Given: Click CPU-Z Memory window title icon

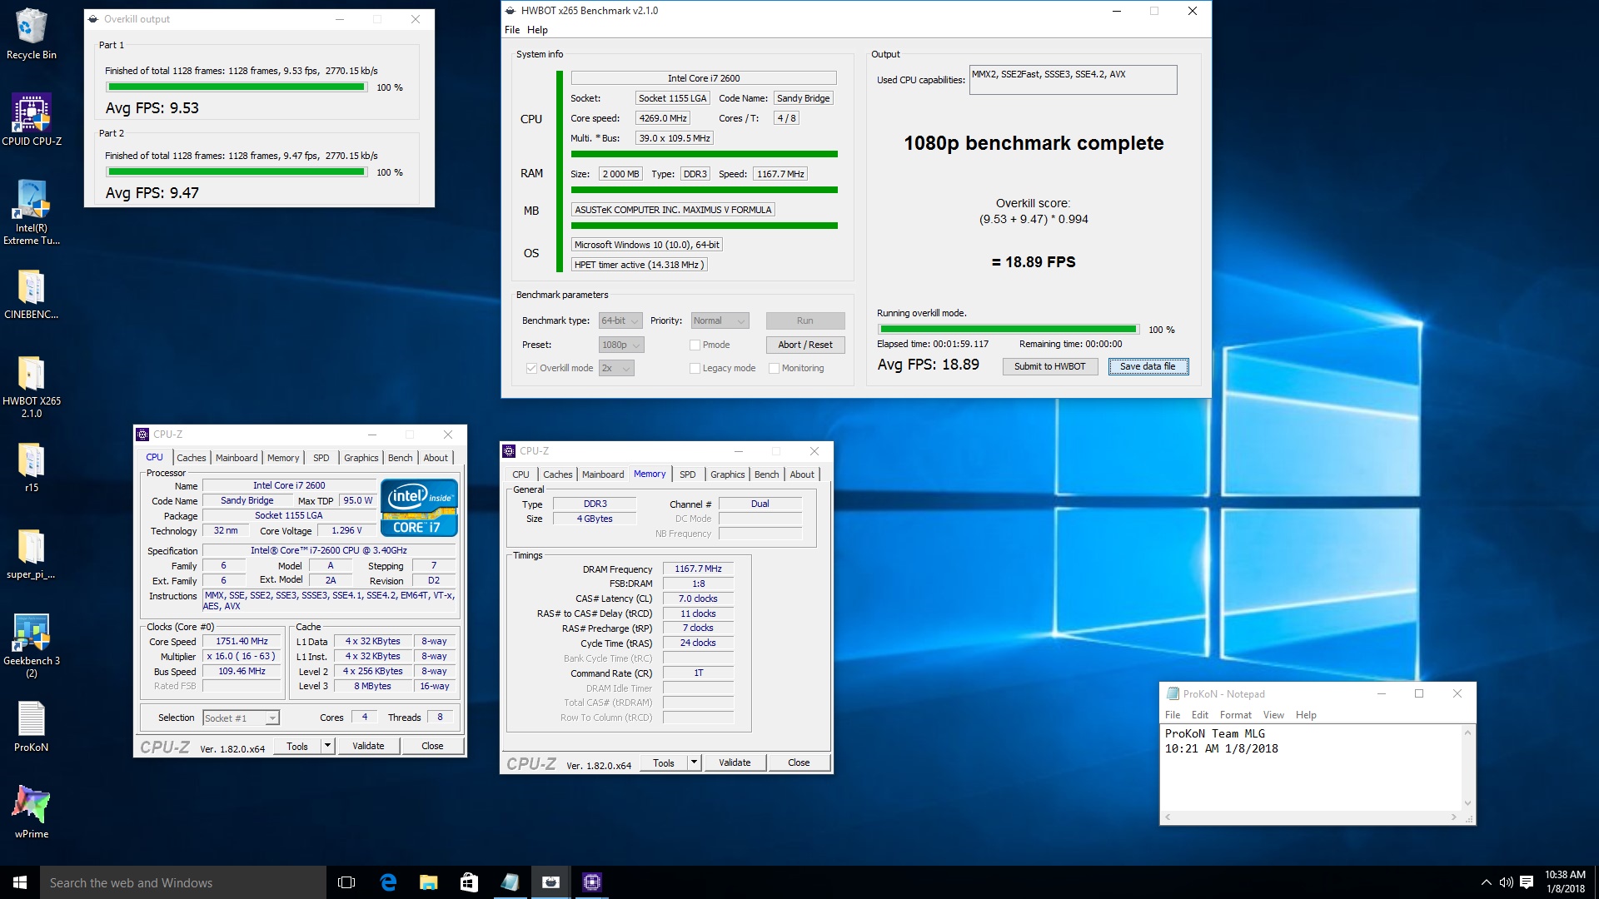Looking at the screenshot, I should coord(509,451).
